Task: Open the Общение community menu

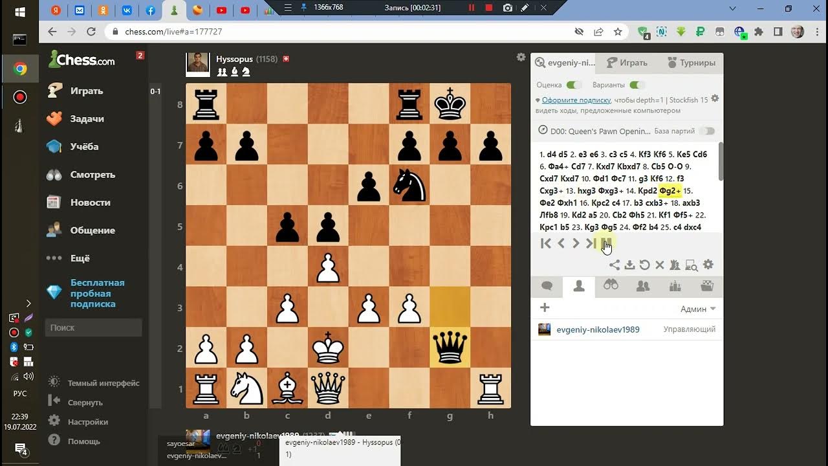Action: [x=93, y=230]
